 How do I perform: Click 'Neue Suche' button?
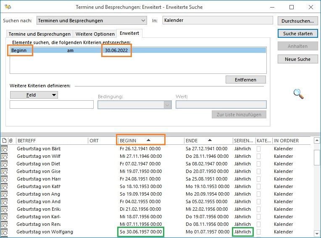point(297,59)
